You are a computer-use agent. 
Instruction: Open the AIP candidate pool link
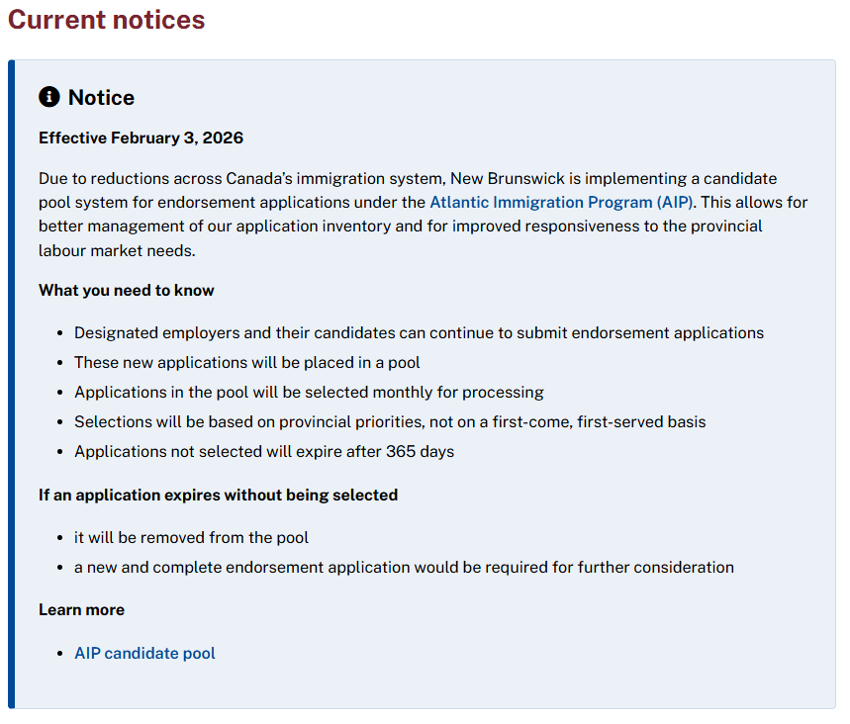(144, 653)
